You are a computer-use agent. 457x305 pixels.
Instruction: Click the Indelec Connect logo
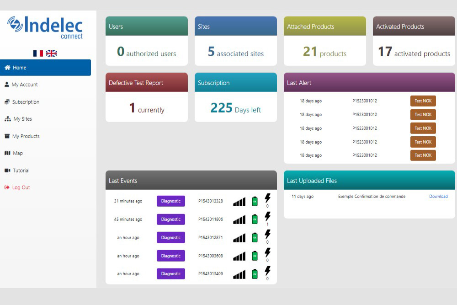45,27
